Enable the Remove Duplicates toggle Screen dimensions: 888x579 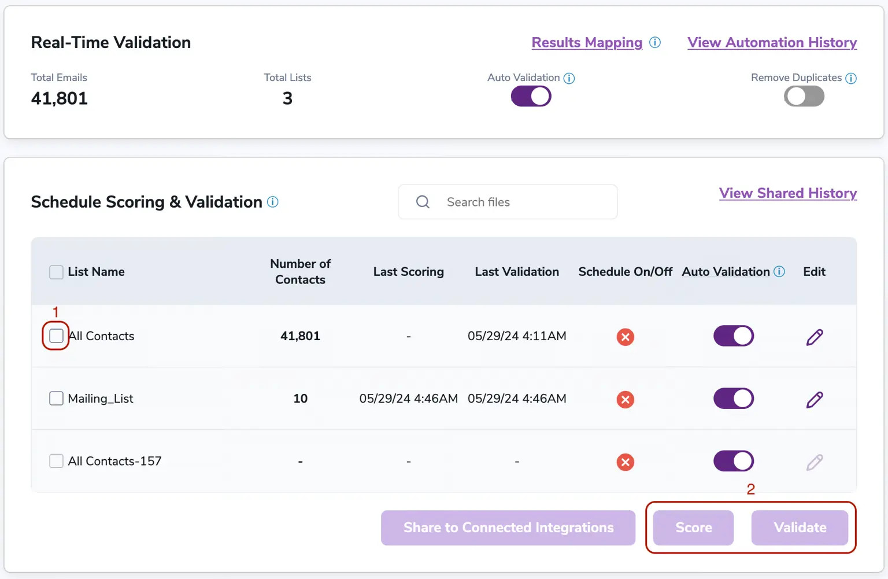click(x=804, y=96)
